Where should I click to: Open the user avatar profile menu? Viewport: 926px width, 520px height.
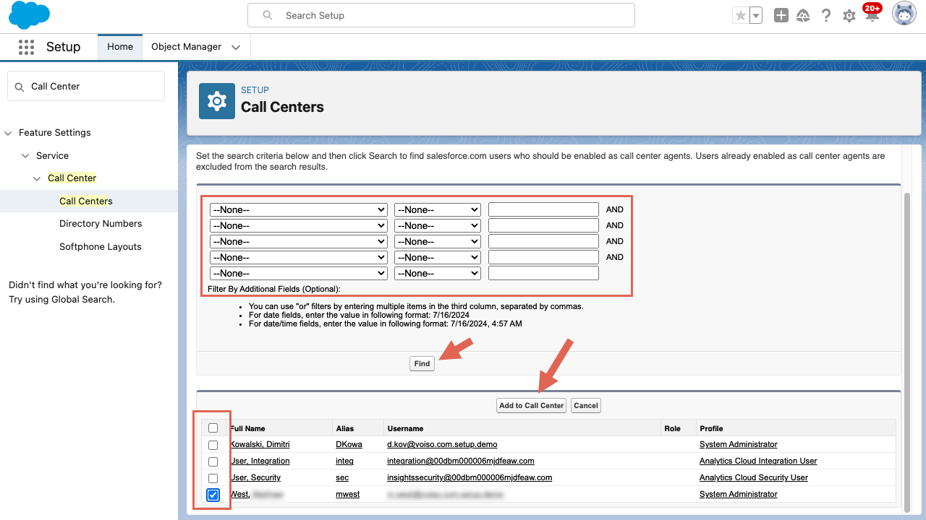click(904, 14)
